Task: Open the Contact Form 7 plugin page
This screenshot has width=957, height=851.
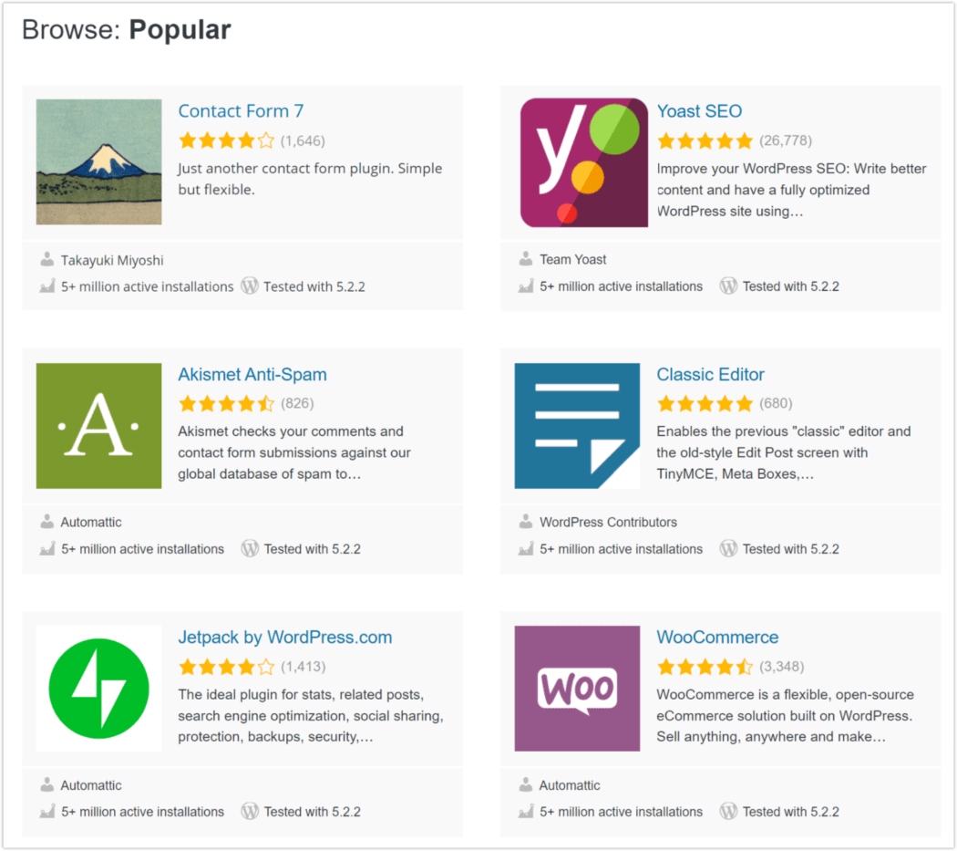Action: click(x=241, y=110)
